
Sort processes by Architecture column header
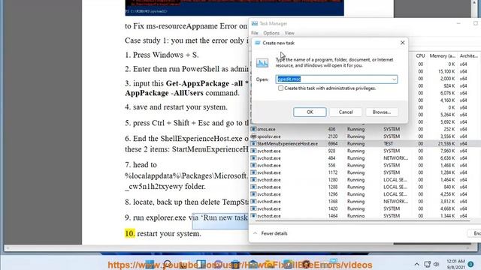[468, 56]
